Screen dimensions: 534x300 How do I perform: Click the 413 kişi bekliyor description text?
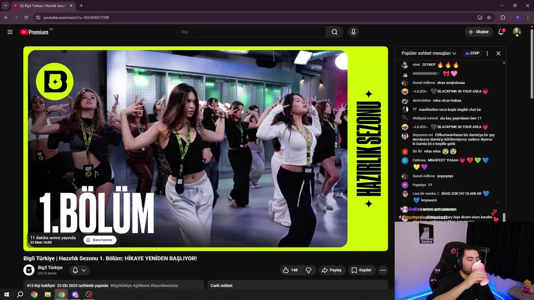point(41,286)
